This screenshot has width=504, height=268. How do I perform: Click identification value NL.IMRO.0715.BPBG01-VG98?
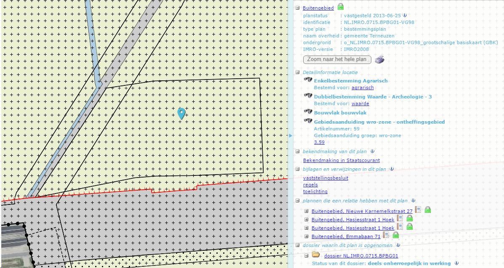[379, 22]
